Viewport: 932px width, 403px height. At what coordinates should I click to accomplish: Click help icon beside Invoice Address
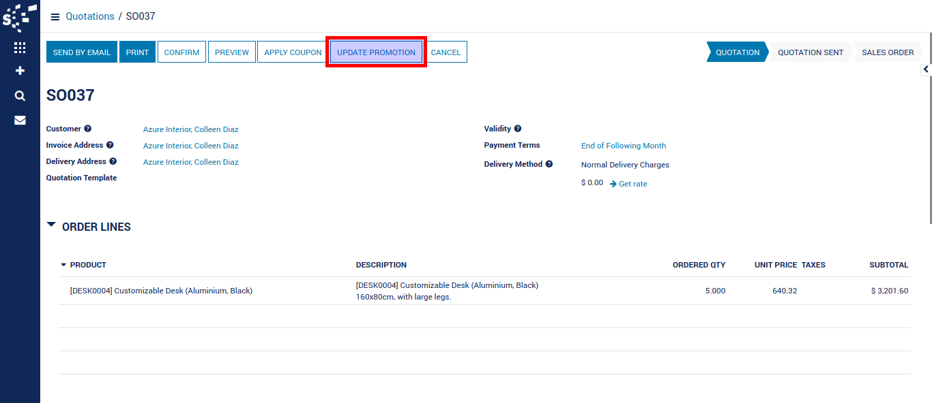[110, 145]
